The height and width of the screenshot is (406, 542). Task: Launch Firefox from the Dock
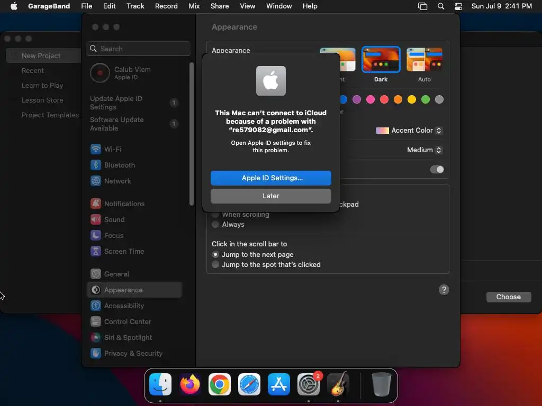[190, 384]
